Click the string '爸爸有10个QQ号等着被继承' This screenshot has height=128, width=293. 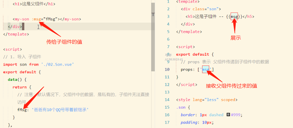[x=60, y=110]
